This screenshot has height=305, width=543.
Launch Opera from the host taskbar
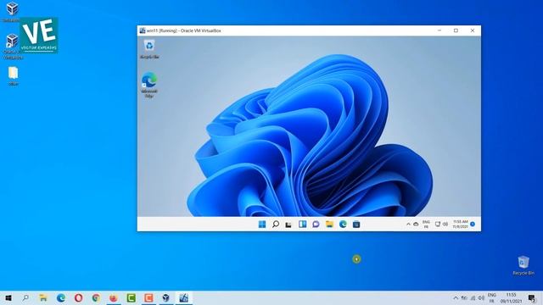point(79,297)
